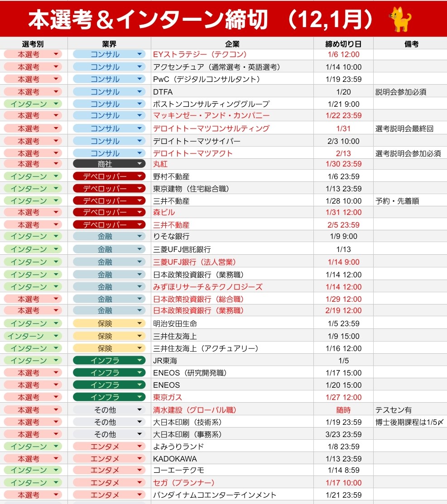Screen dimensions: 447x504
Task: Open 選考別 dropdown for セガ（プランナー） row
Action: pyautogui.click(x=33, y=482)
